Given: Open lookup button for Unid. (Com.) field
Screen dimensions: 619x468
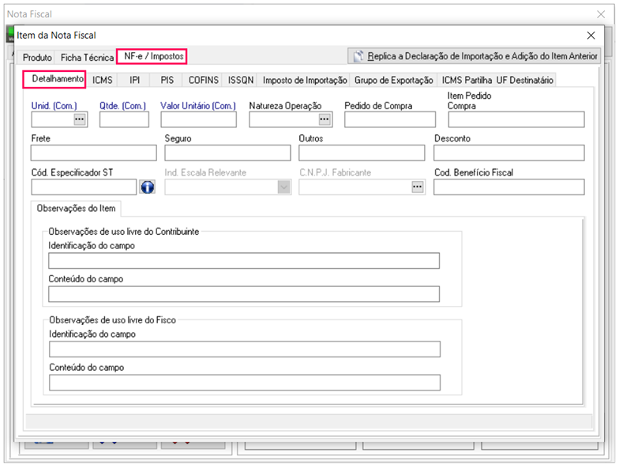Looking at the screenshot, I should [79, 119].
